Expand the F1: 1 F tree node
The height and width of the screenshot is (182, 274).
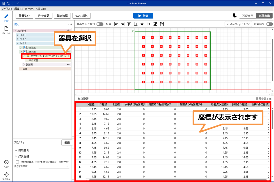coord(18,35)
